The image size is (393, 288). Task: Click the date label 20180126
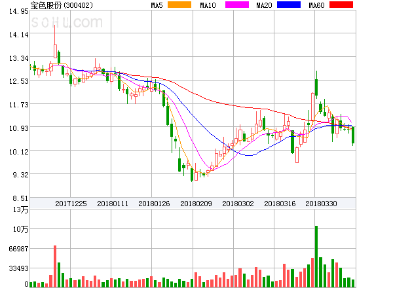click(154, 204)
